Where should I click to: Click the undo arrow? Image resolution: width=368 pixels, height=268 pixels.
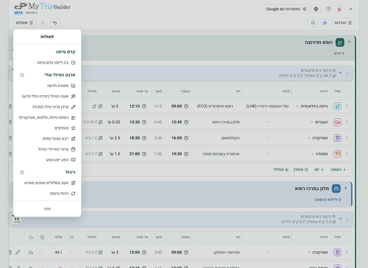pos(55,23)
